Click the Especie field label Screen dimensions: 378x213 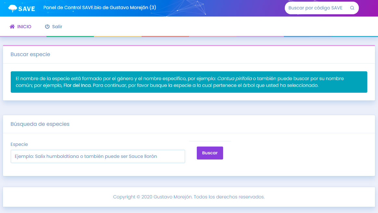pos(19,144)
